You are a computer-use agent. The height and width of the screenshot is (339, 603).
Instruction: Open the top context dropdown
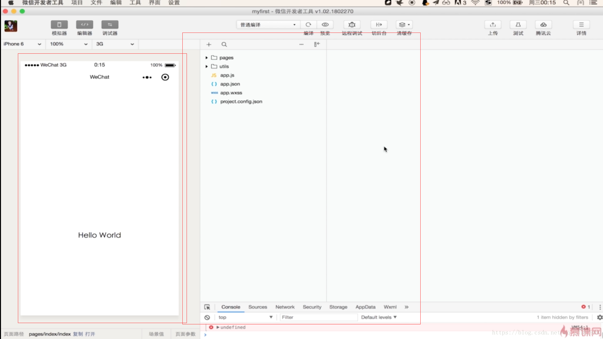click(x=245, y=317)
